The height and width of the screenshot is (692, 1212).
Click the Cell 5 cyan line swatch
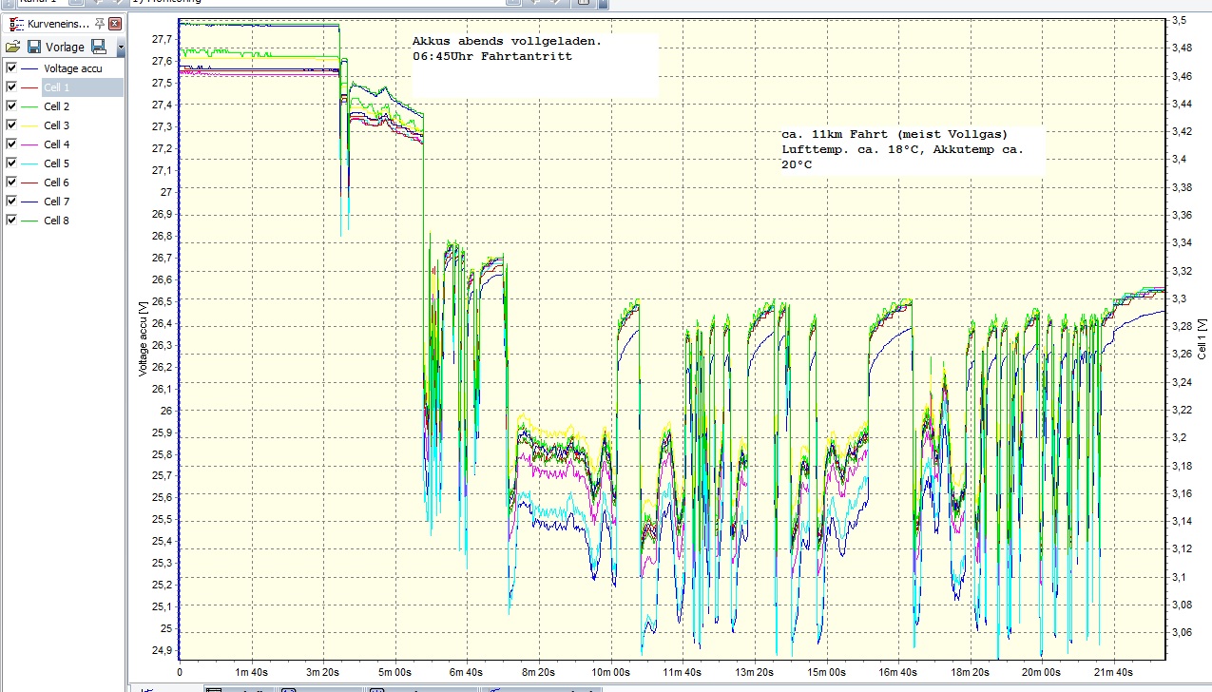tap(29, 163)
